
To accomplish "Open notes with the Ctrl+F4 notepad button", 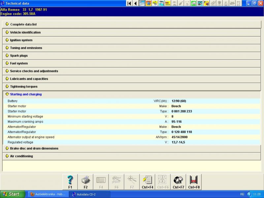I will (148, 182).
